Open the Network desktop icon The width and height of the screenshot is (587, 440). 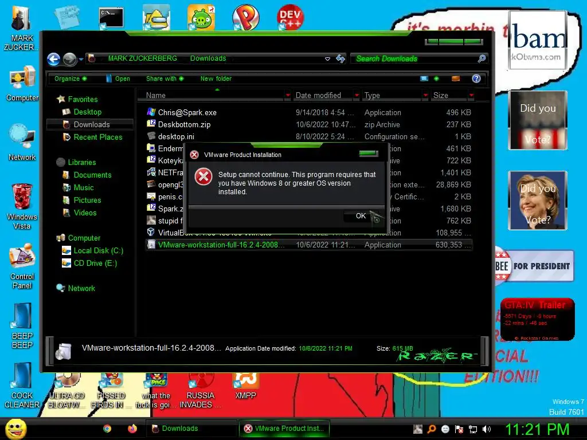tap(22, 143)
